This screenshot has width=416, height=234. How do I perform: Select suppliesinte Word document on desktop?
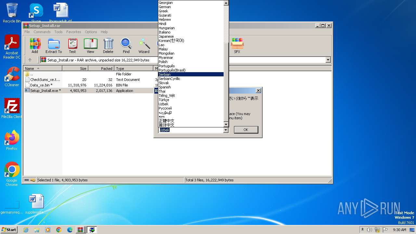pyautogui.click(x=36, y=204)
